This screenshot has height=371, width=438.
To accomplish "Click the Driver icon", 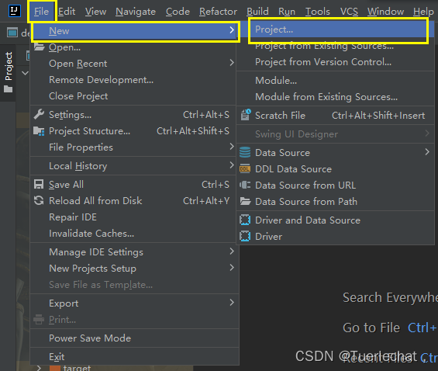I will (x=245, y=236).
